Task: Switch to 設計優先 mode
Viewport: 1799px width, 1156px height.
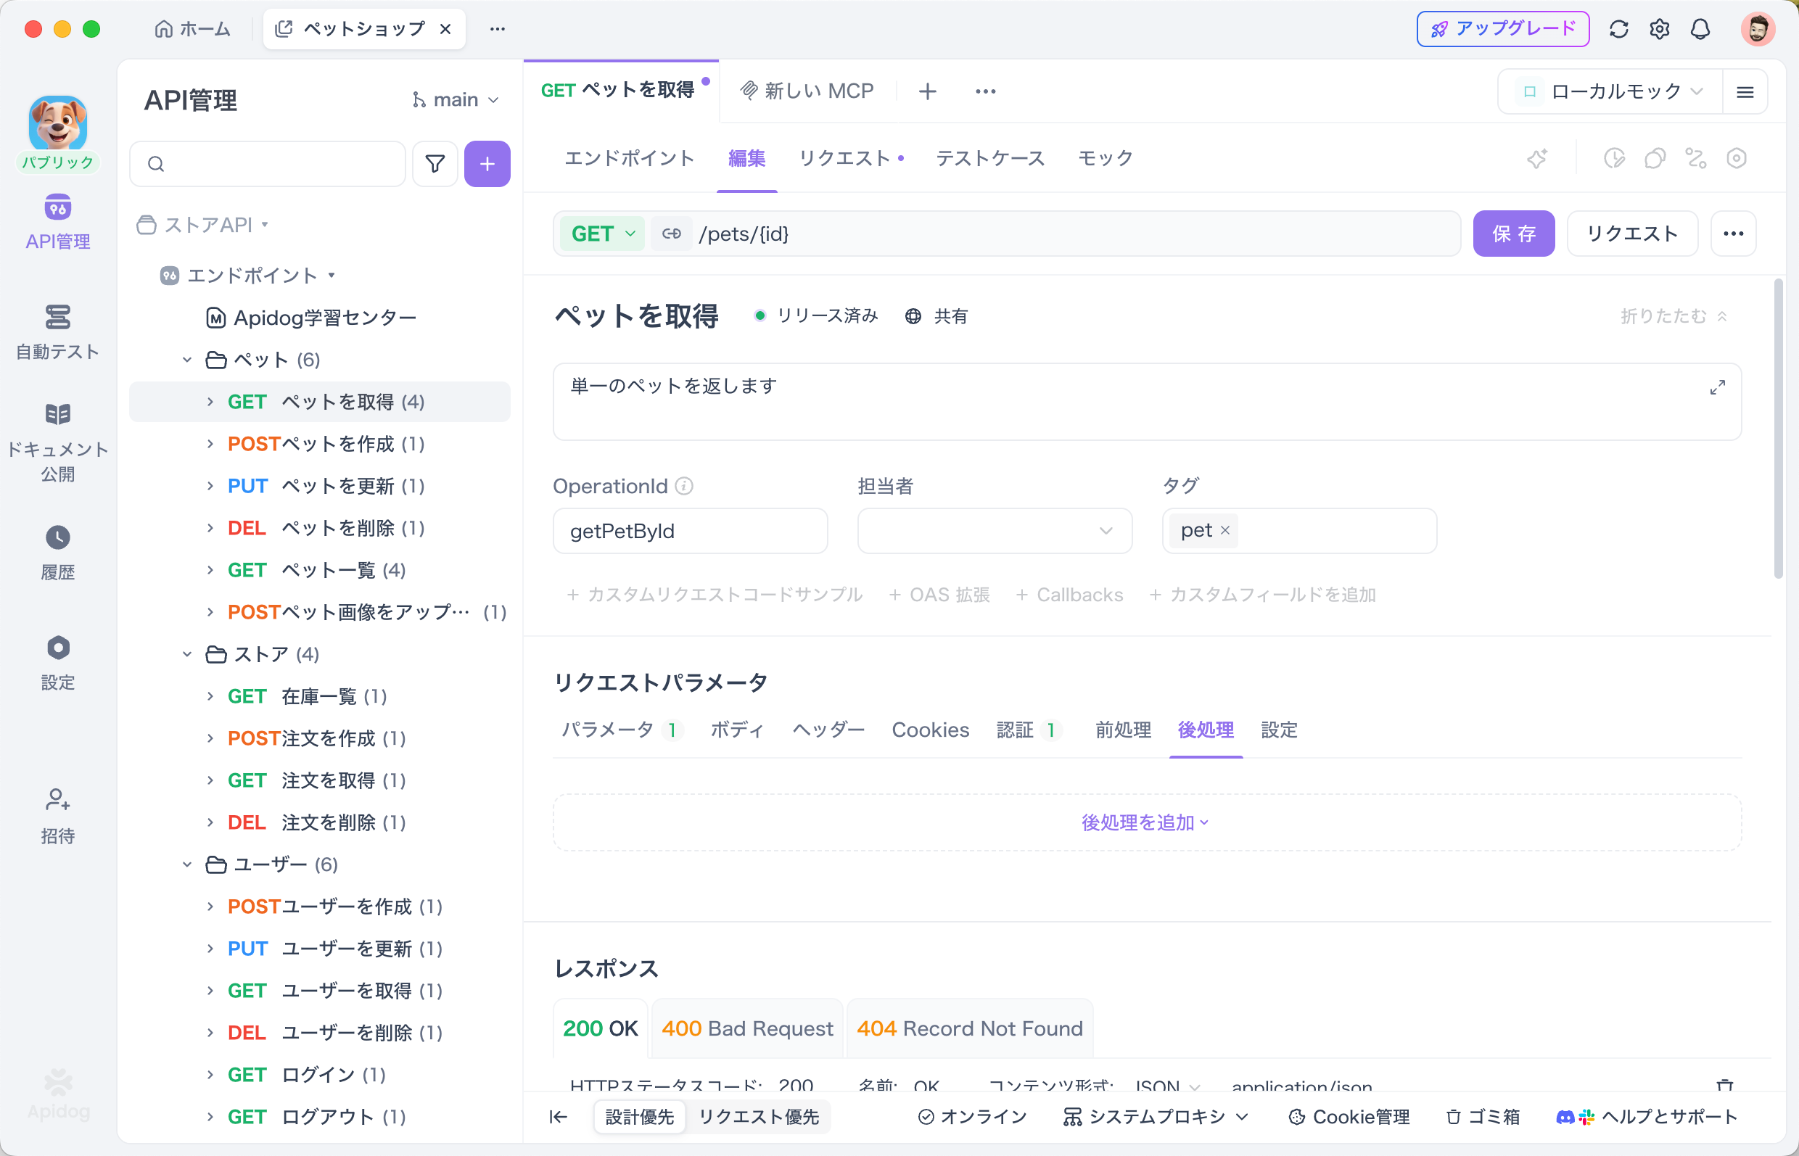Action: [x=640, y=1117]
